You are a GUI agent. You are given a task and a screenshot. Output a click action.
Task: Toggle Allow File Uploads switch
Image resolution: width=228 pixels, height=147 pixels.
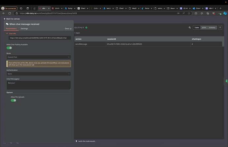(13, 100)
